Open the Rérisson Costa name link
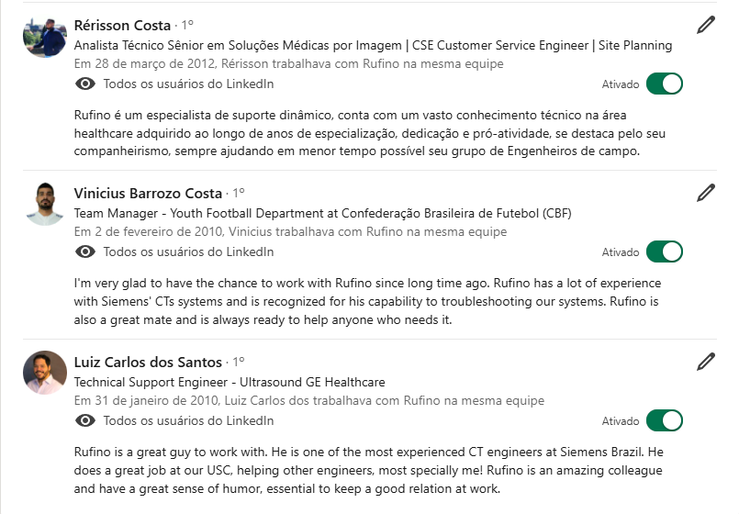Screen dimensions: 739x514 122,25
